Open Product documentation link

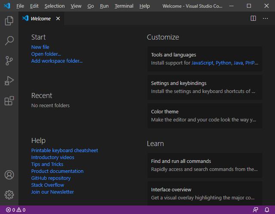[57, 171]
